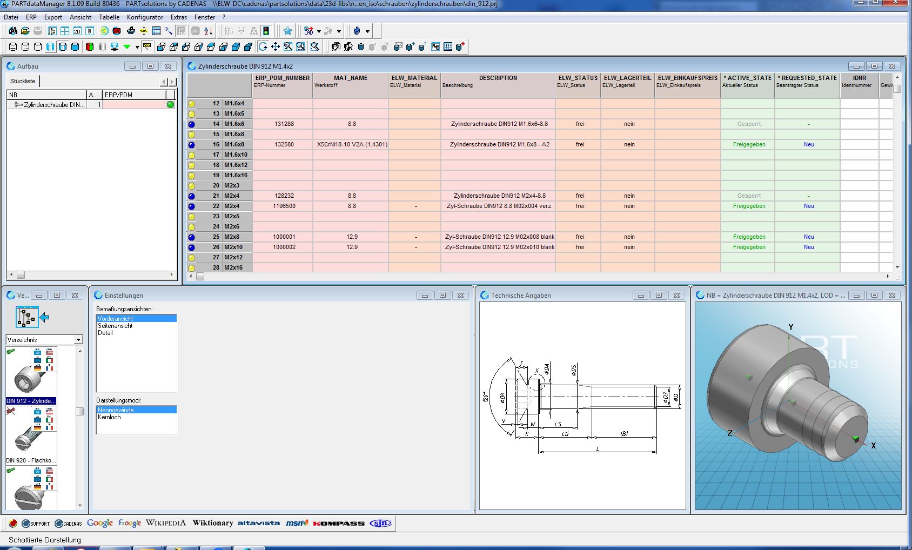Select Seitenansicht in dimensioning views

(x=115, y=326)
